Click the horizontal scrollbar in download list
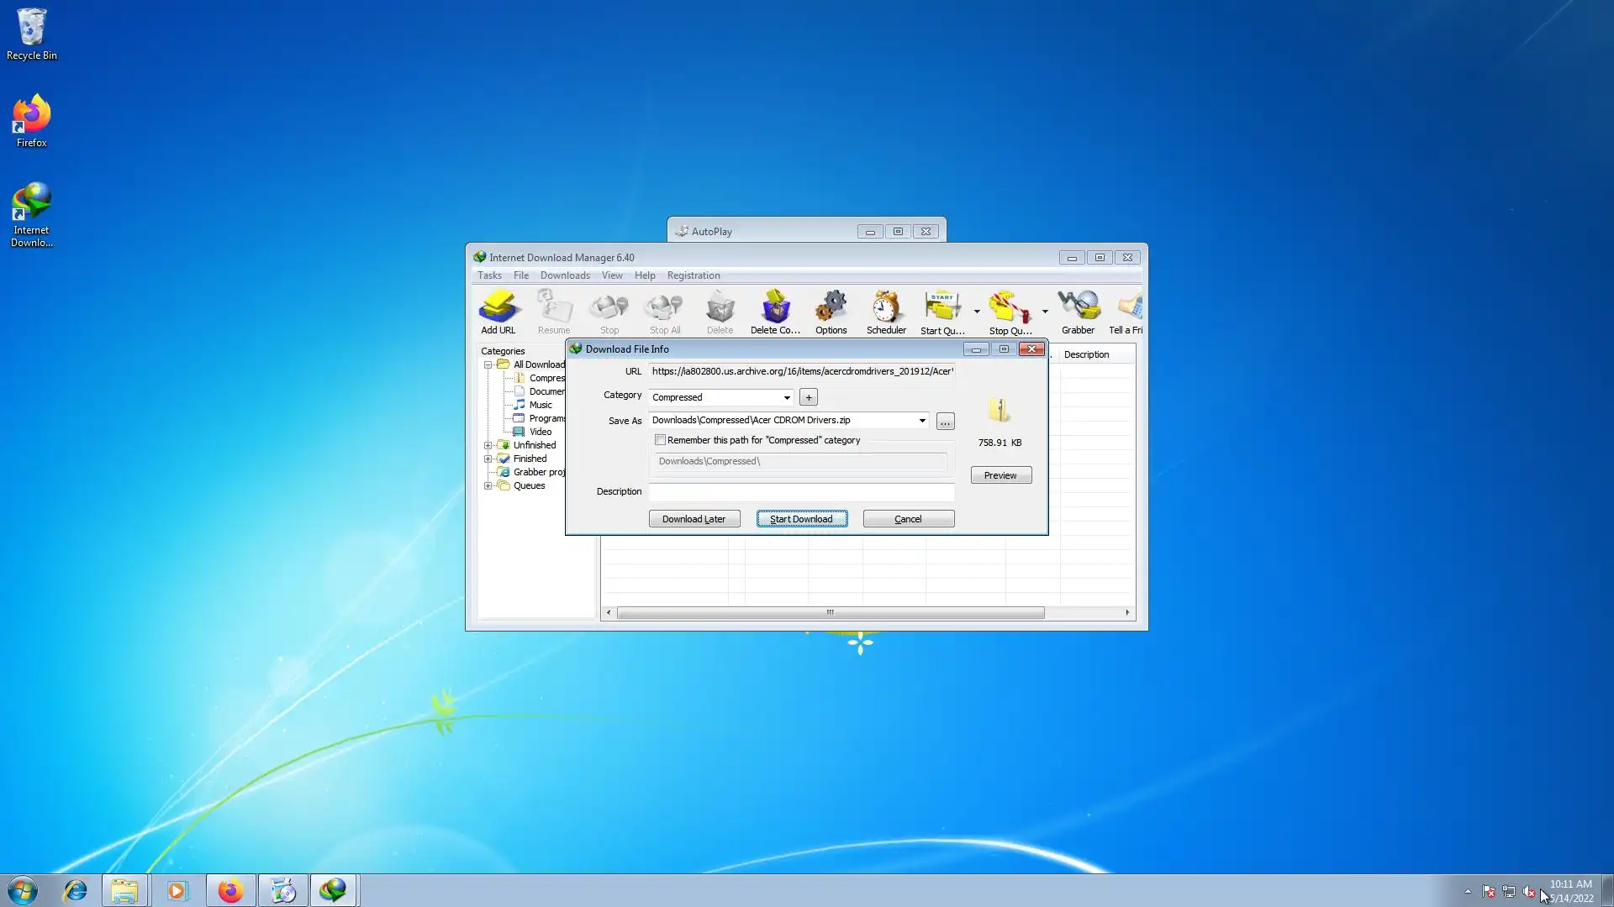1614x907 pixels. [830, 613]
